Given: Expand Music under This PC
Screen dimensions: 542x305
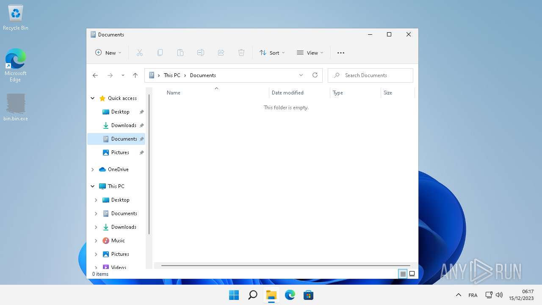Looking at the screenshot, I should click(96, 241).
